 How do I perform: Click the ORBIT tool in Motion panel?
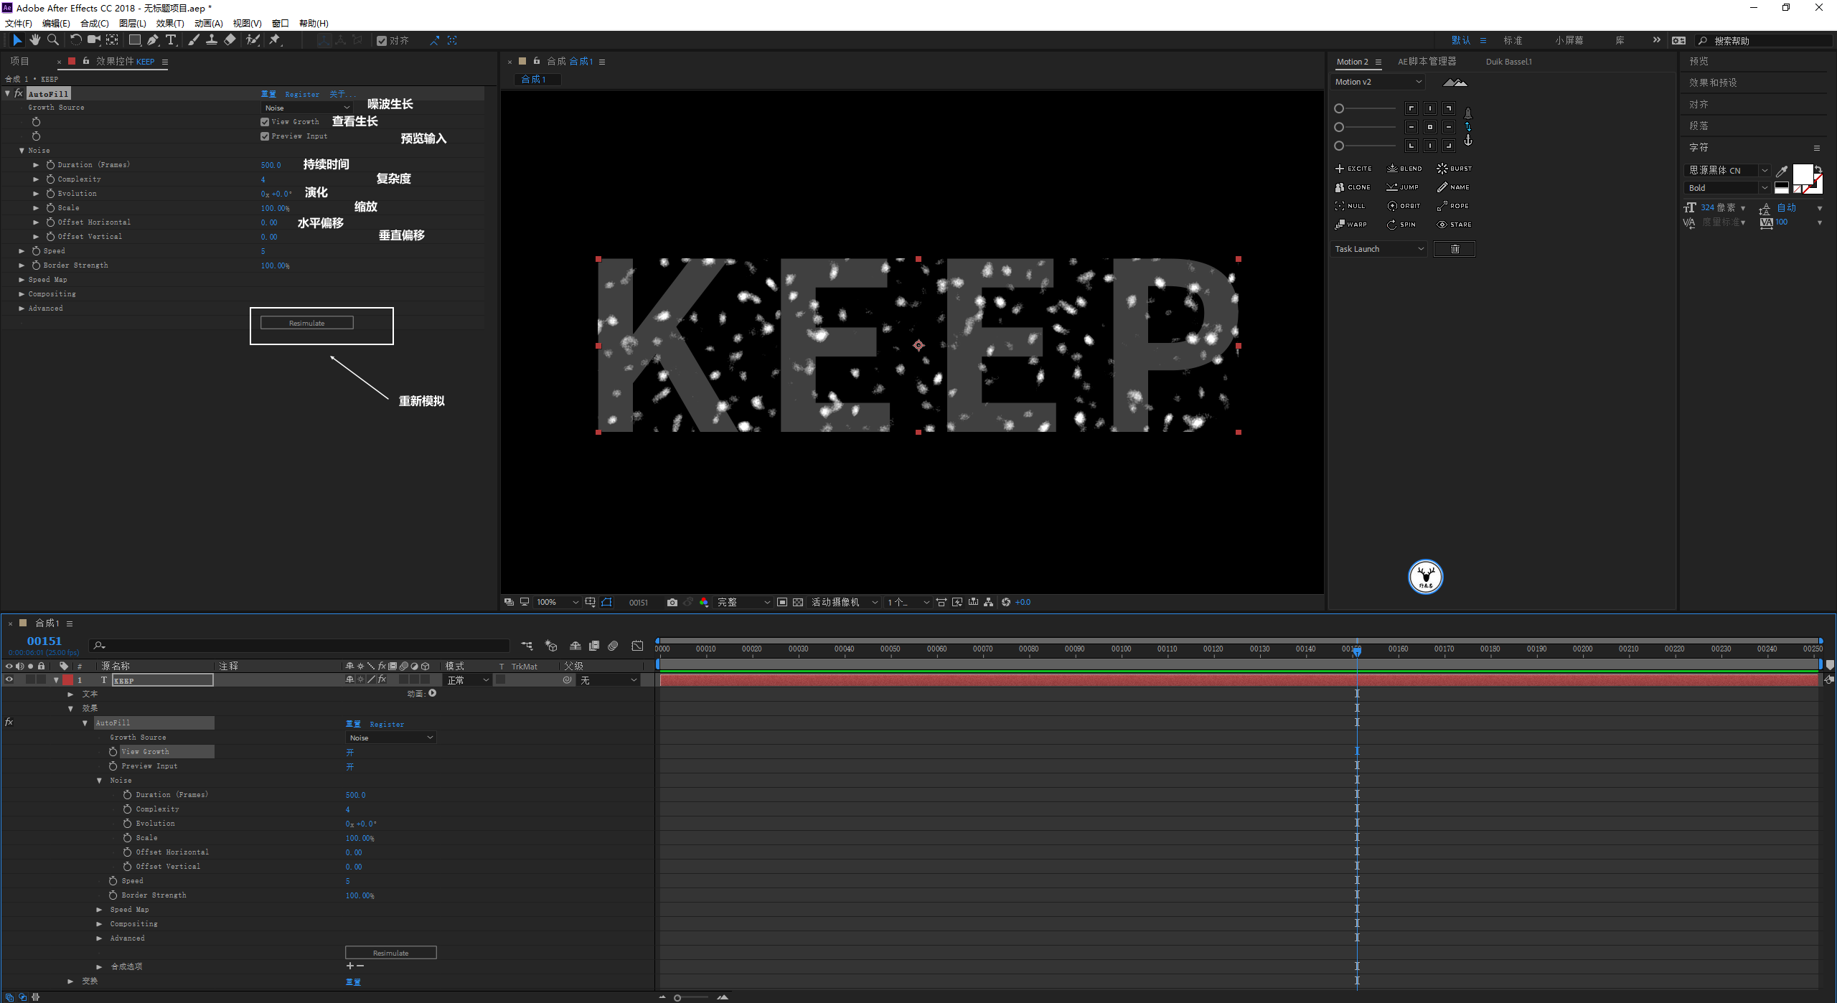[1404, 206]
